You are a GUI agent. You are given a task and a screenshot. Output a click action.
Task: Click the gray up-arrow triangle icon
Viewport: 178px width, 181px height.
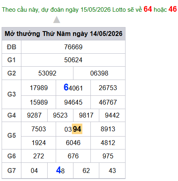pyautogui.click(x=57, y=20)
